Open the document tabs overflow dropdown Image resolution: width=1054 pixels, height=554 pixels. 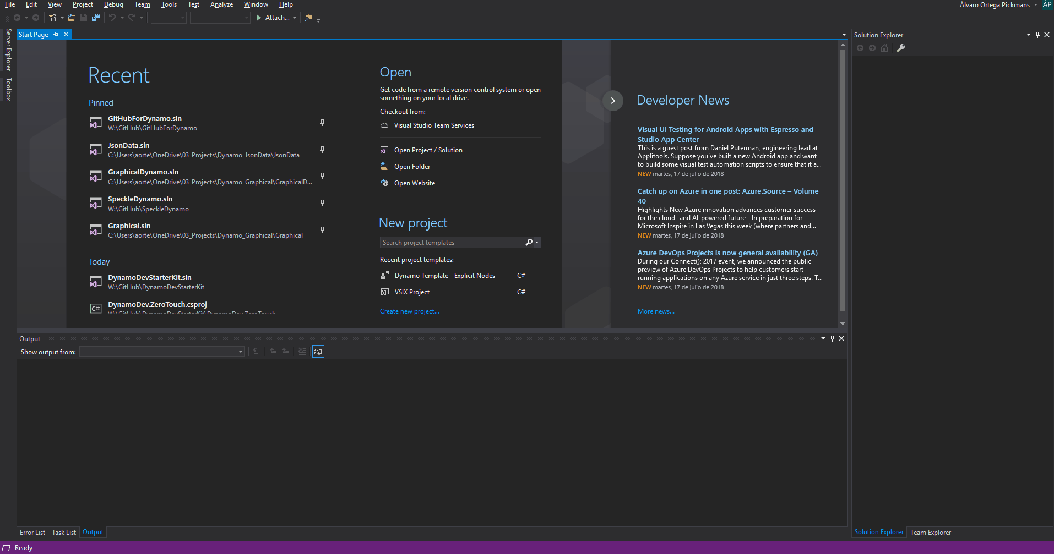pyautogui.click(x=844, y=35)
